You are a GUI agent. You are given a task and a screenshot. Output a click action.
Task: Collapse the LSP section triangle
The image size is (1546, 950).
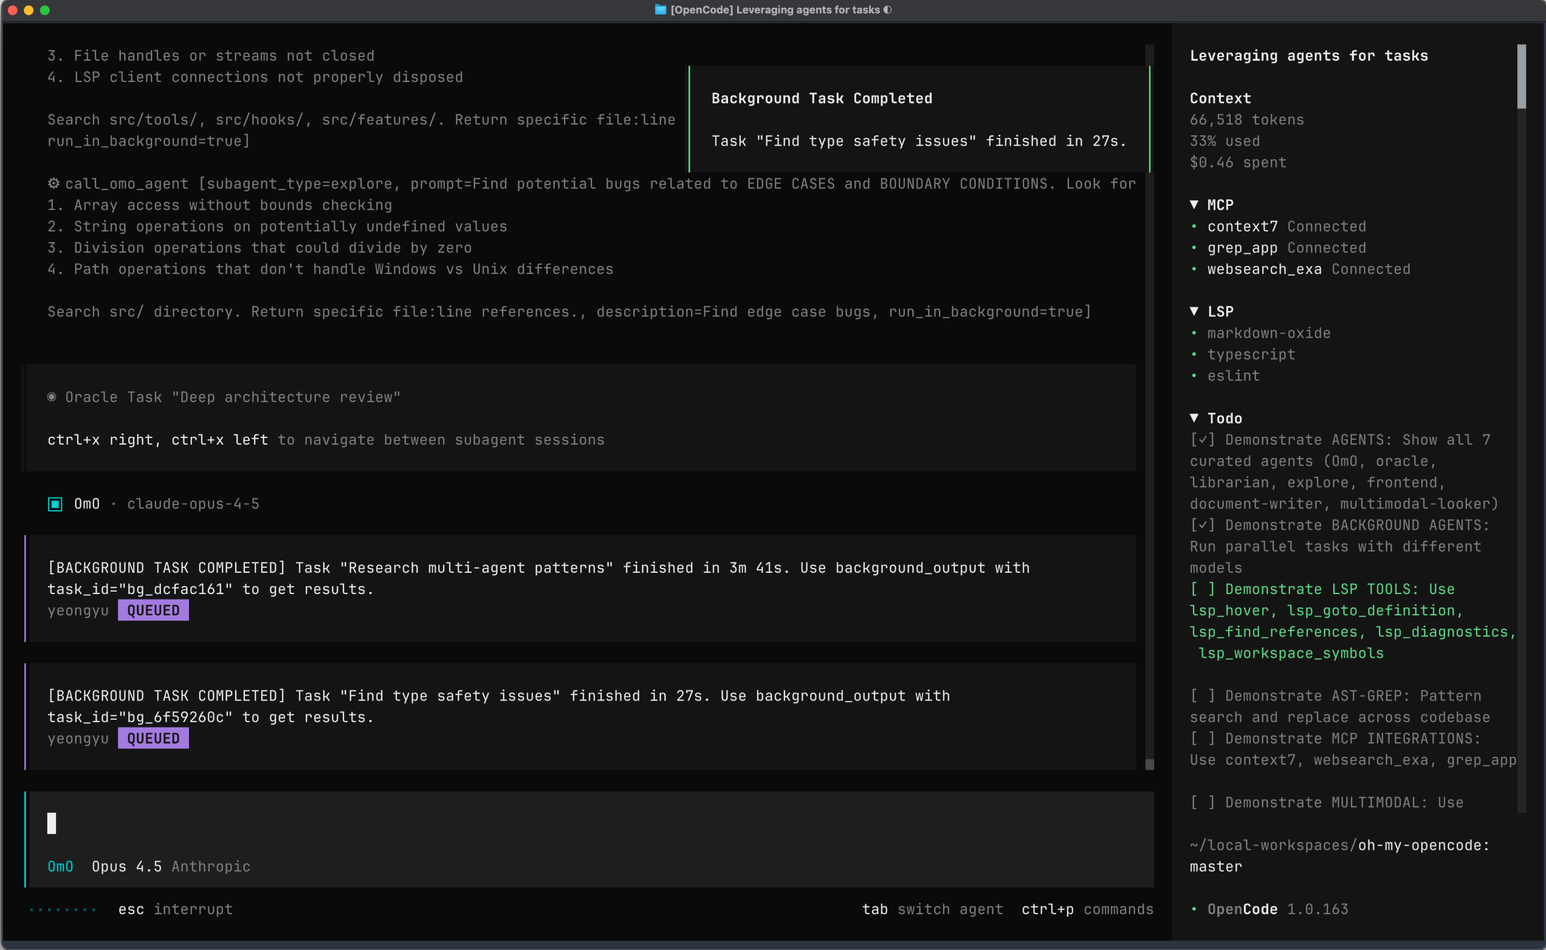[1194, 312]
